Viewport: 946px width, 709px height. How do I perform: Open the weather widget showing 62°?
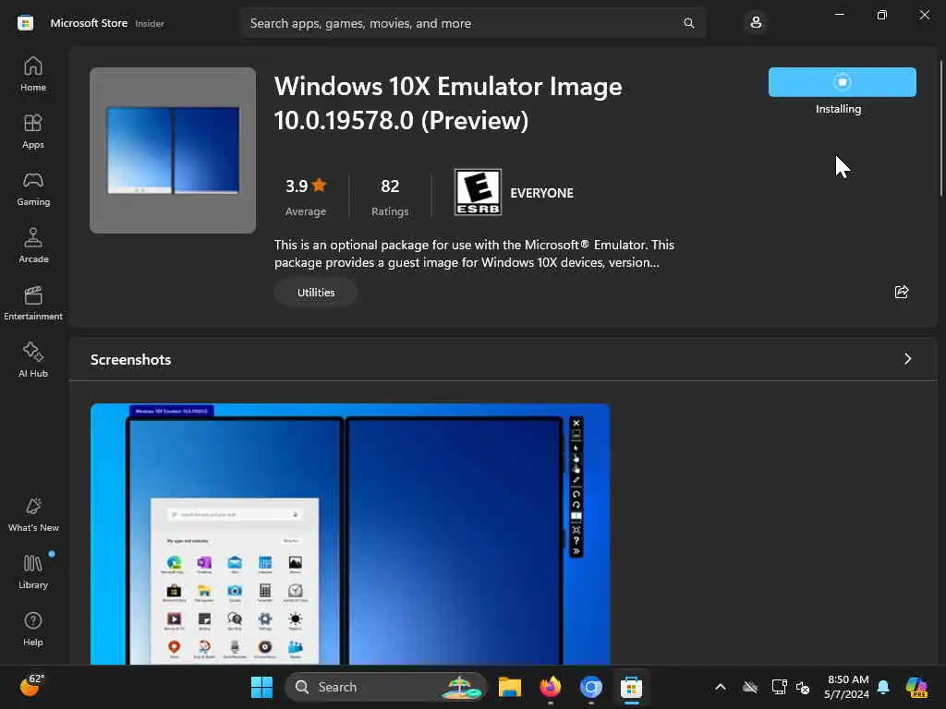[32, 686]
